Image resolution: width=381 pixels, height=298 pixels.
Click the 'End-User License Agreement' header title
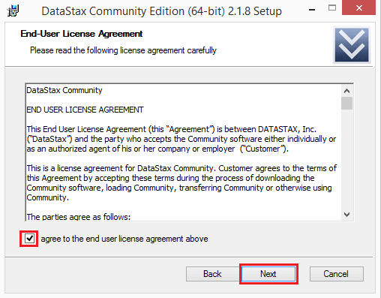(x=82, y=34)
